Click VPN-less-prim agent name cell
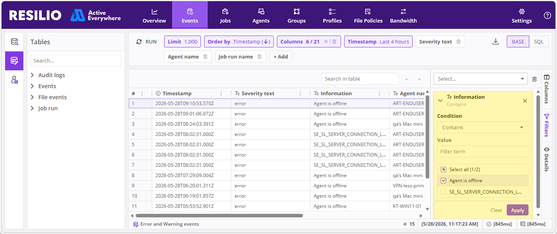The image size is (557, 234). [x=407, y=186]
